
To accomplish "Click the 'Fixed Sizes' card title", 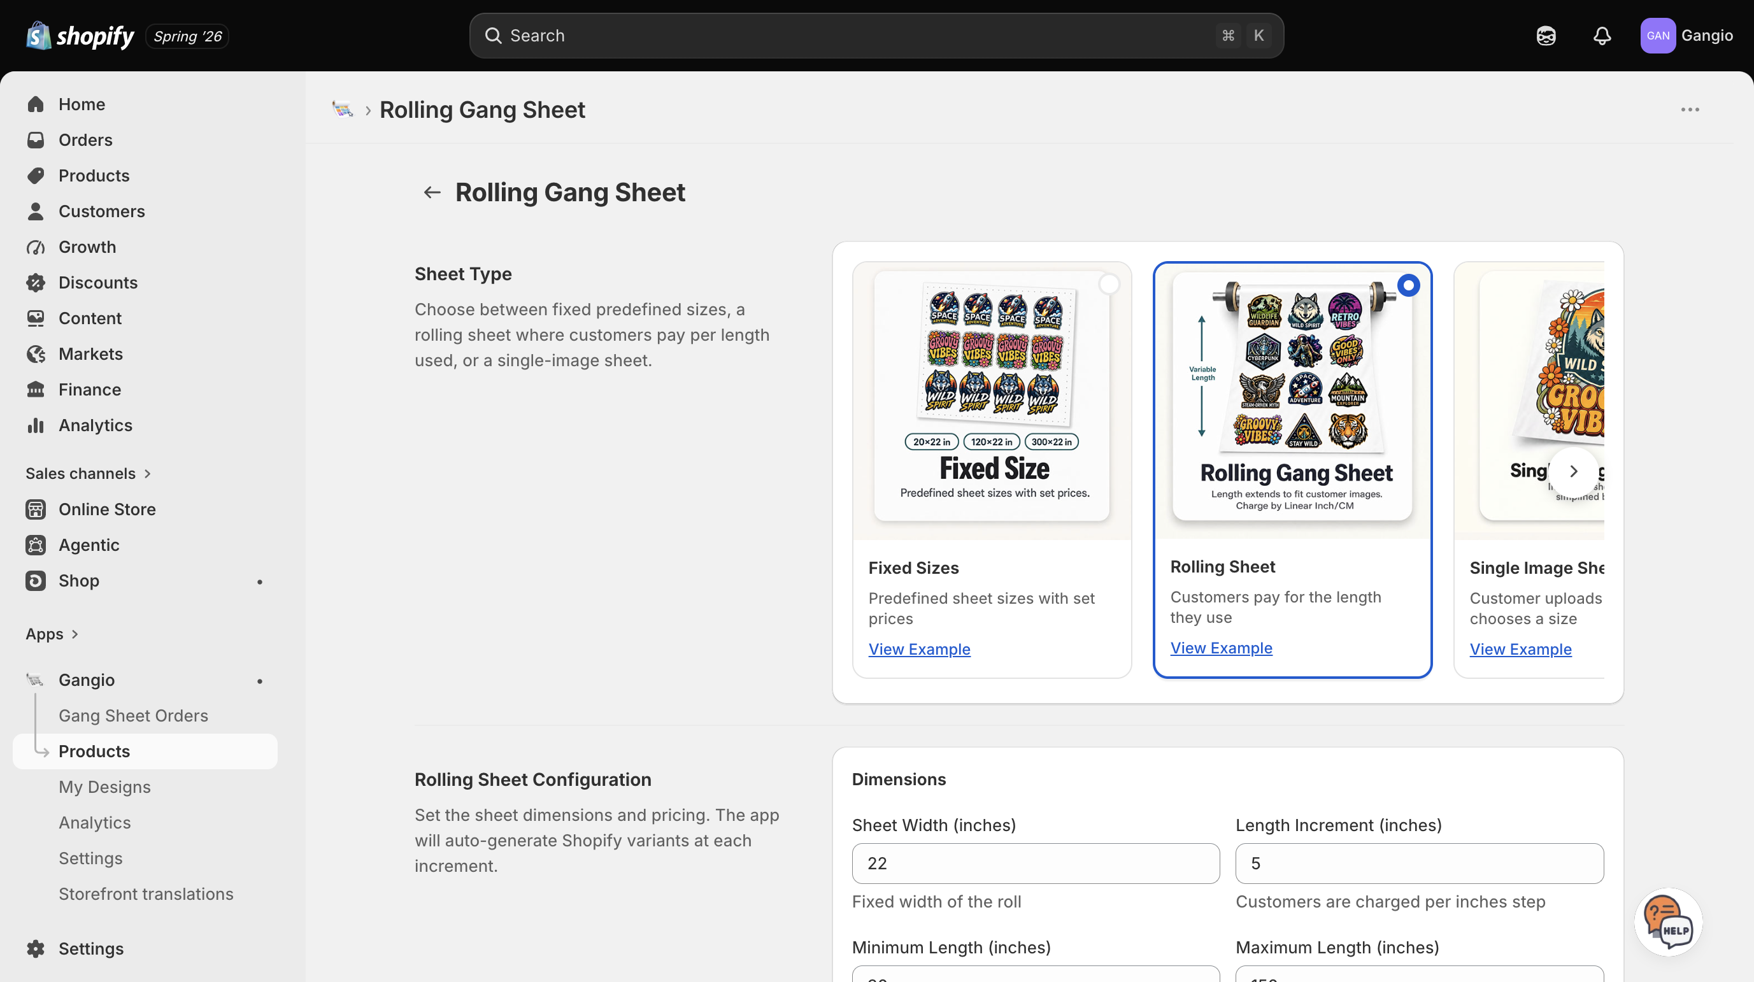I will pos(913,567).
